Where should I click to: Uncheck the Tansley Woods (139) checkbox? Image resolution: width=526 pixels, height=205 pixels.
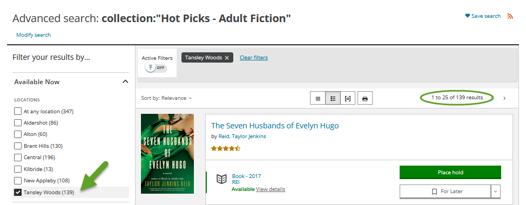point(18,192)
